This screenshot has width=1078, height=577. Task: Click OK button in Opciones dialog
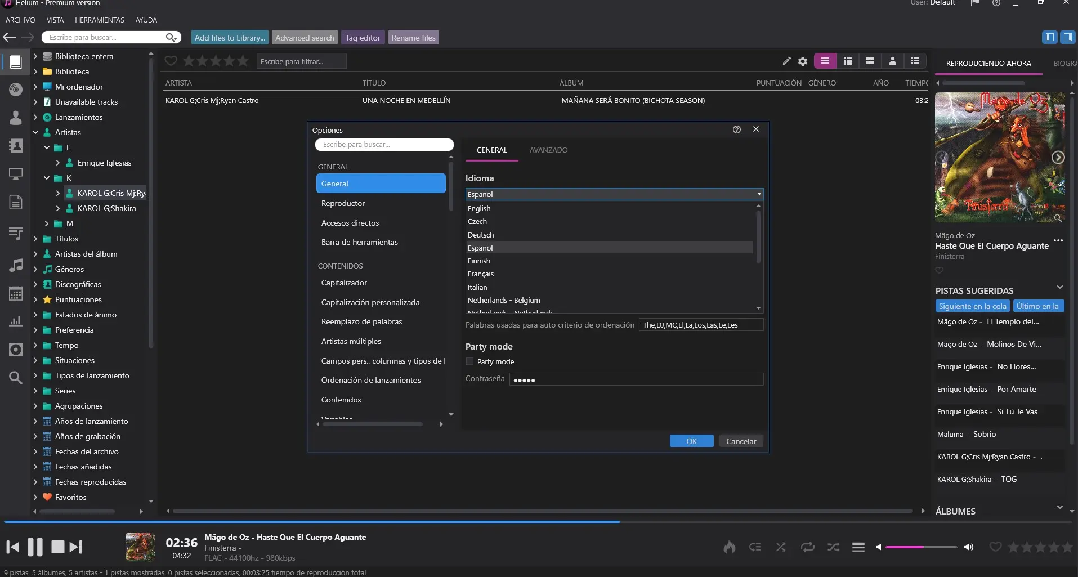click(x=691, y=441)
